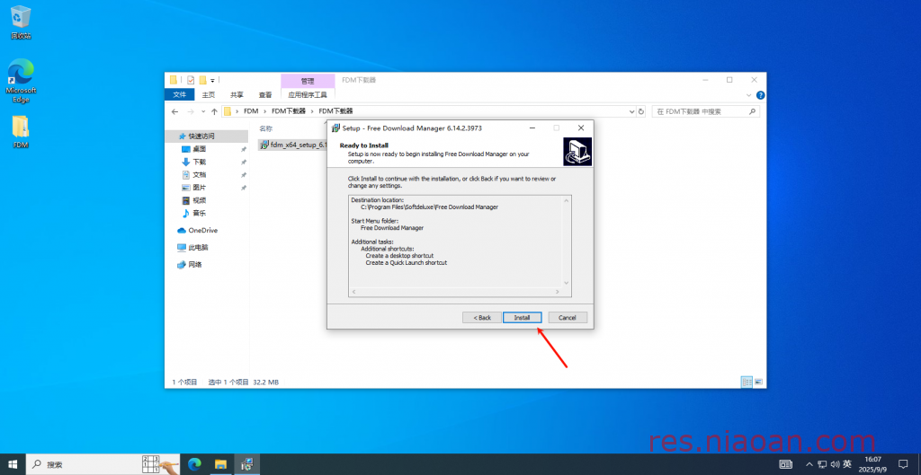Click the 'Create a desktop shortcut' summary line

pyautogui.click(x=399, y=256)
